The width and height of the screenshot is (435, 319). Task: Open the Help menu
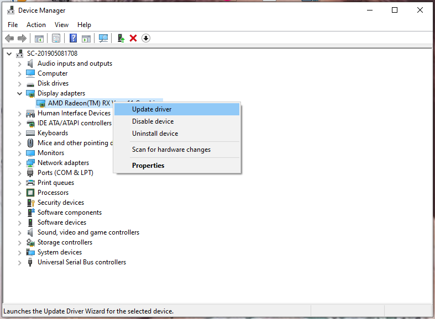coord(84,25)
